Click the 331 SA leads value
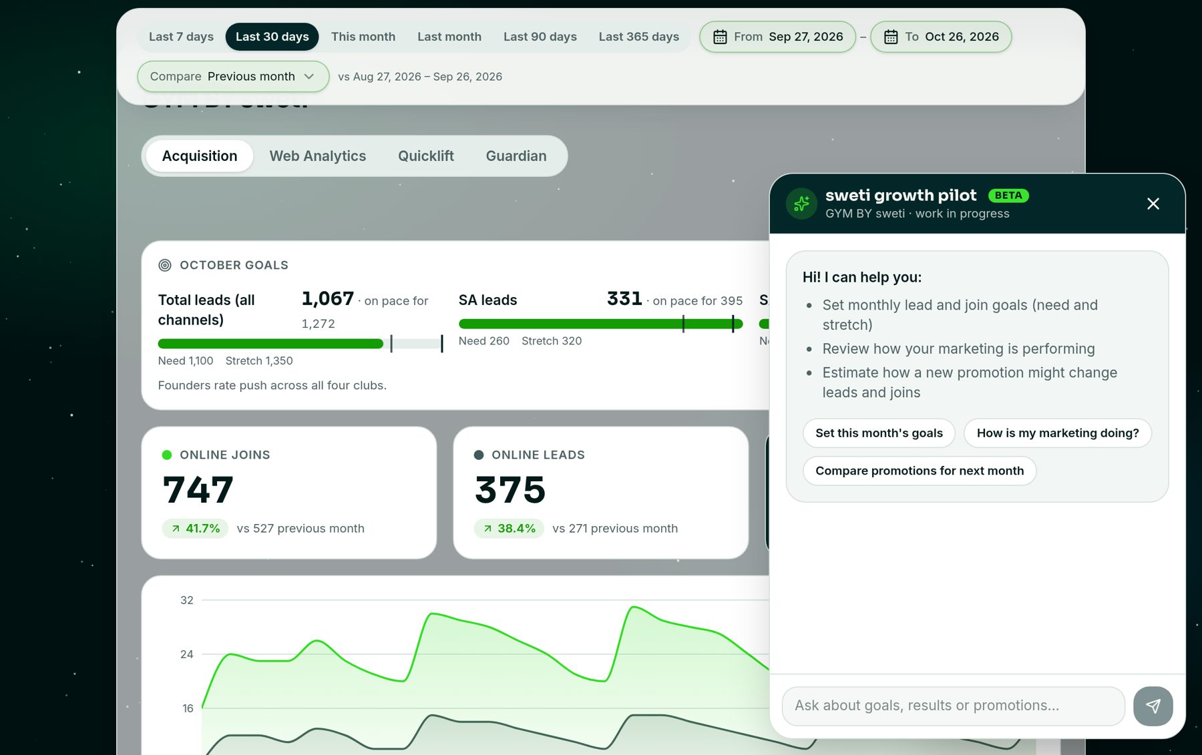Screen dimensions: 1202x755 (x=624, y=298)
